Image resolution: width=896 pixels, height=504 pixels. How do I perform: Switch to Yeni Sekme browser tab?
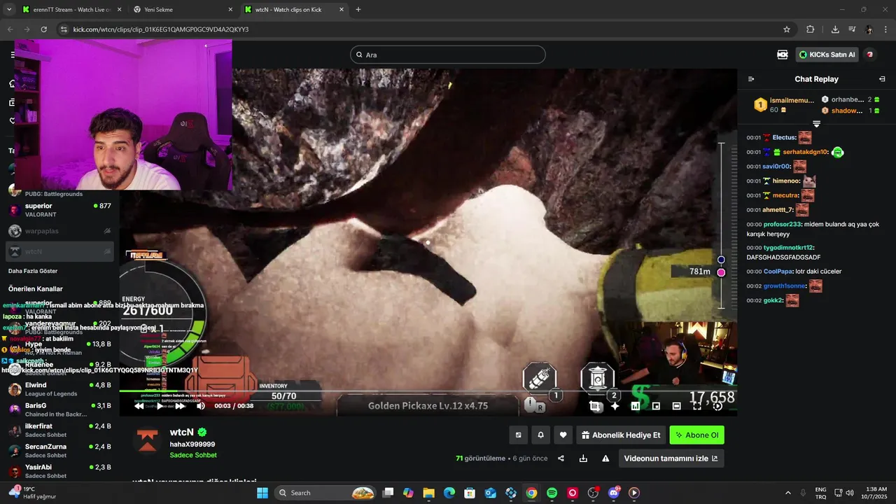click(x=182, y=10)
